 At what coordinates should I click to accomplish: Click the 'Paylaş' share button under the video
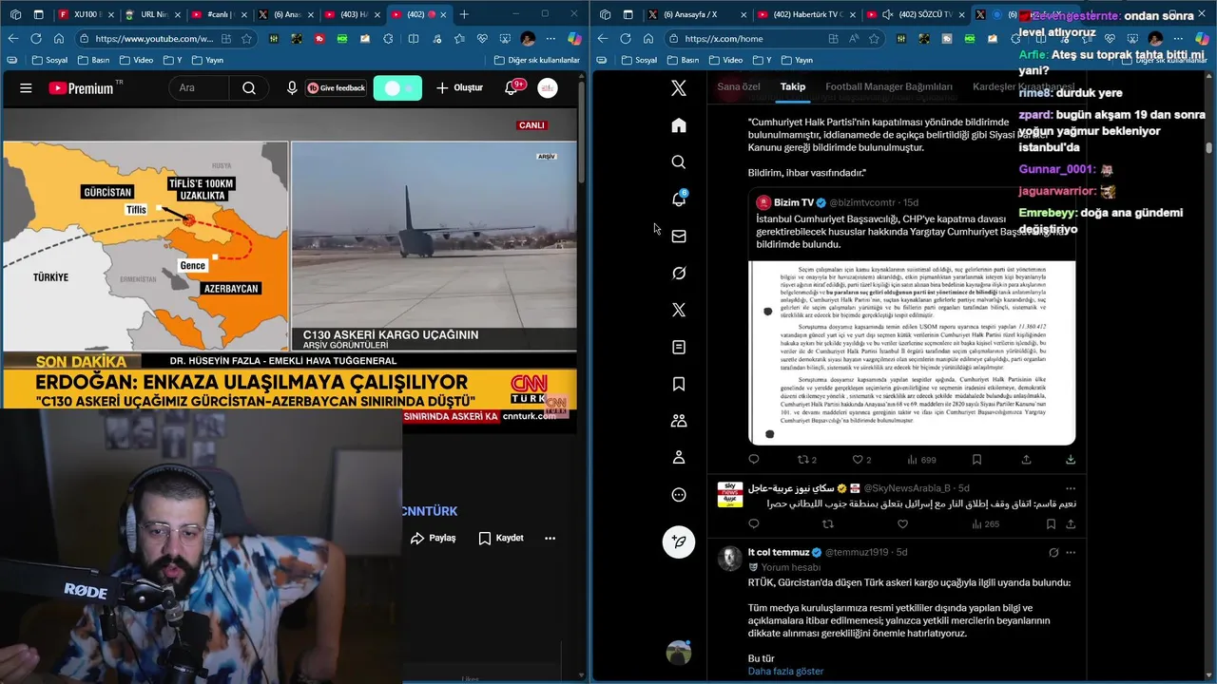[x=434, y=538]
